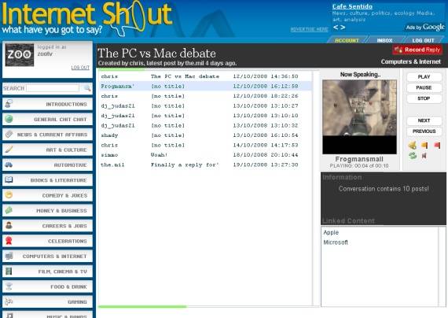Screen dimensions: 448x318
Task: Click the Log Out link under zootv
Action: (80, 68)
